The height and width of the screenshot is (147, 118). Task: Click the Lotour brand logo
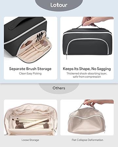(59, 5)
